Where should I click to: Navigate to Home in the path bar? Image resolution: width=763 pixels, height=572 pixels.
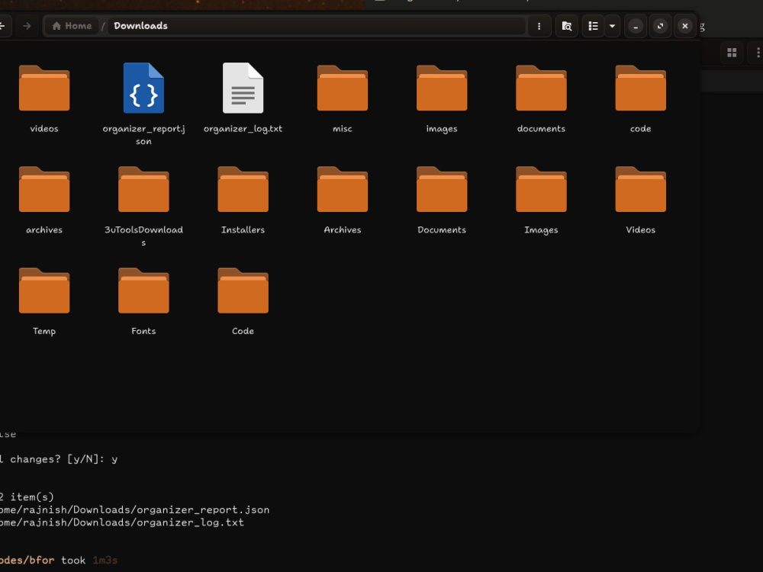coord(72,26)
